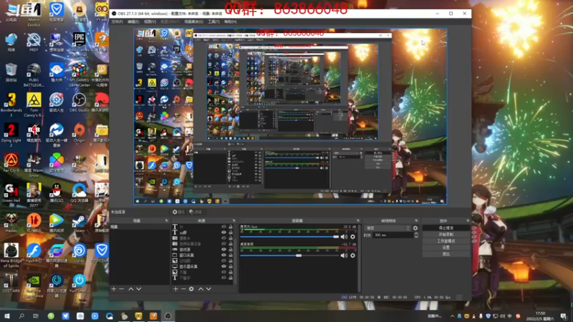Open LOST ARK desktop shortcut

tap(11, 283)
